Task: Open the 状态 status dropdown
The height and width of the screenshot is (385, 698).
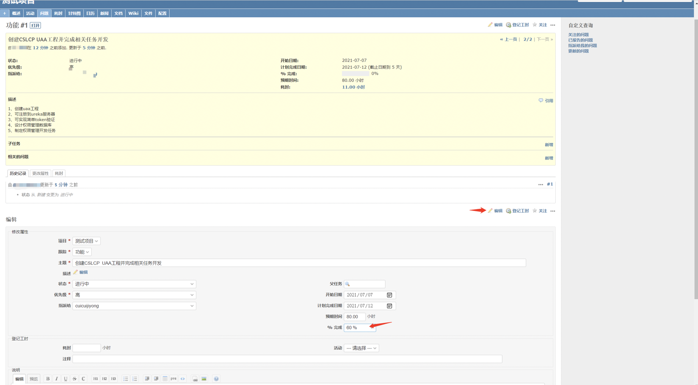Action: pos(134,284)
